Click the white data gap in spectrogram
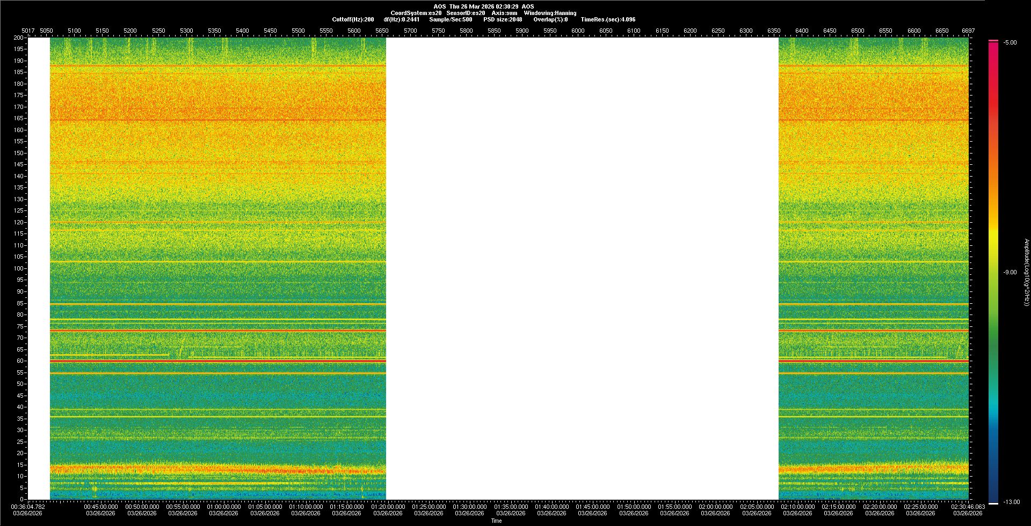 click(x=582, y=268)
